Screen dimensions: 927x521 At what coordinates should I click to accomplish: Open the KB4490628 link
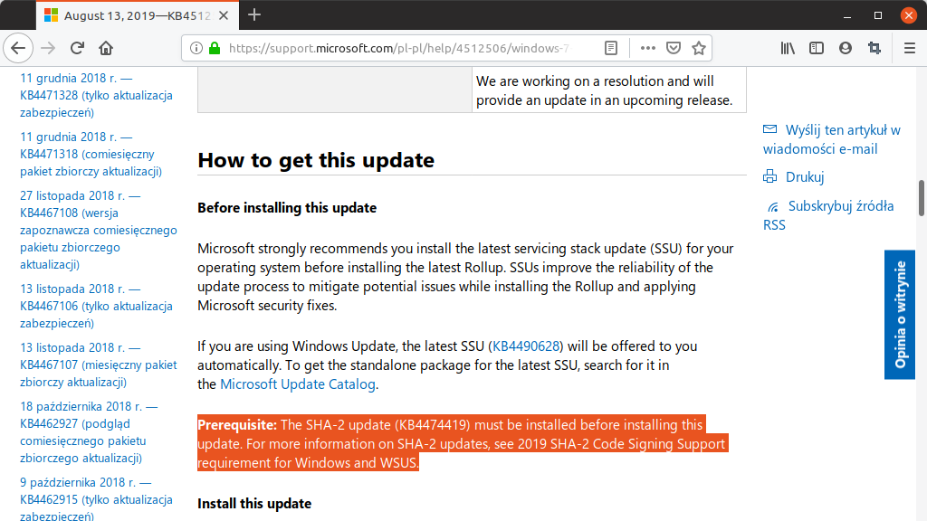(x=526, y=346)
